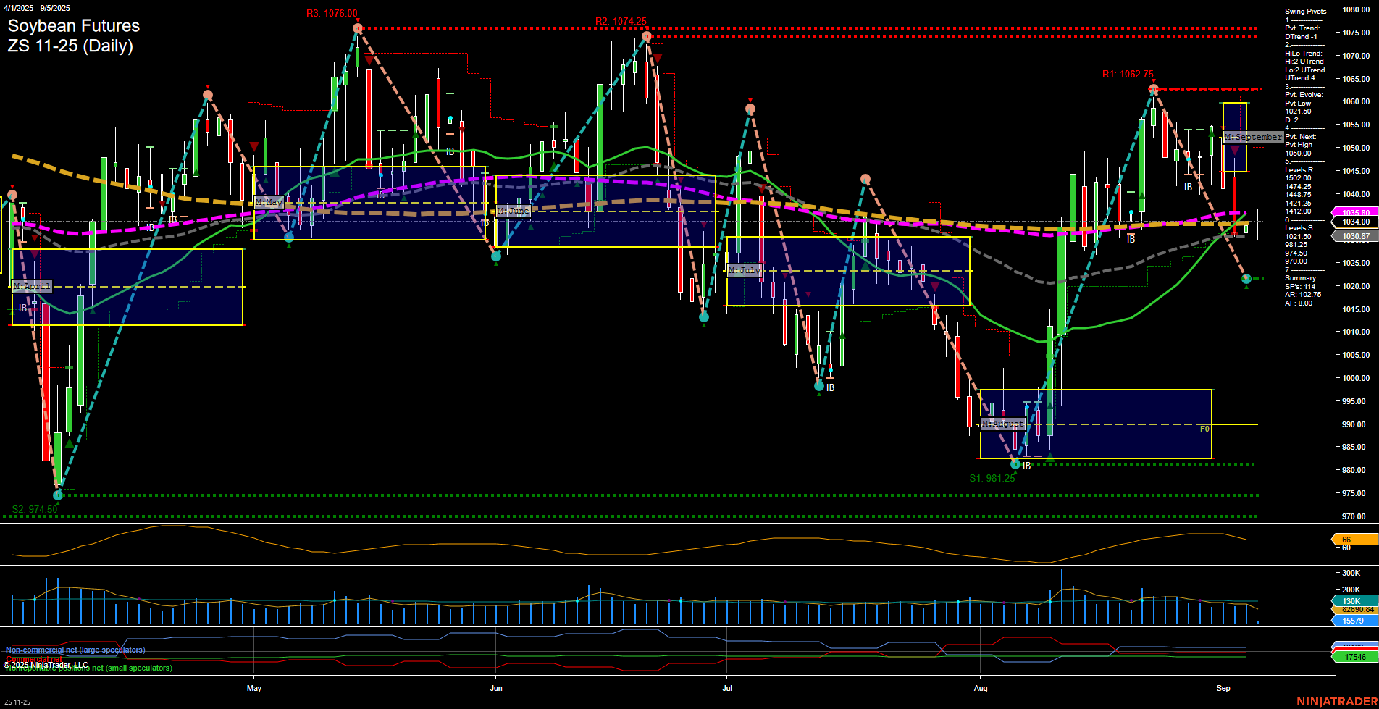Toggle the Commercial net legend entry

(x=35, y=658)
